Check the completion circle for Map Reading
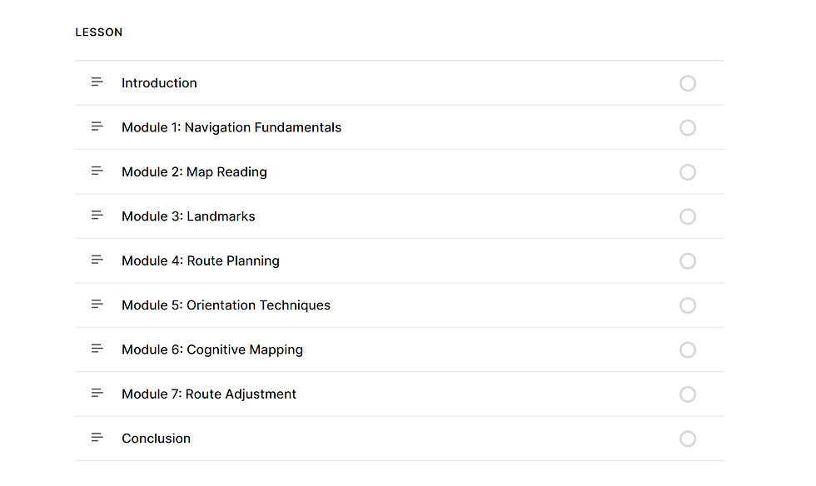This screenshot has height=486, width=816. (688, 172)
